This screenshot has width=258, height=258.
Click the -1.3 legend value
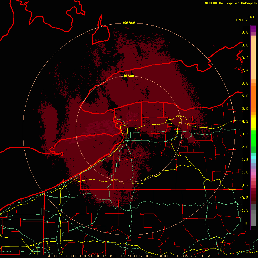coord(244,210)
